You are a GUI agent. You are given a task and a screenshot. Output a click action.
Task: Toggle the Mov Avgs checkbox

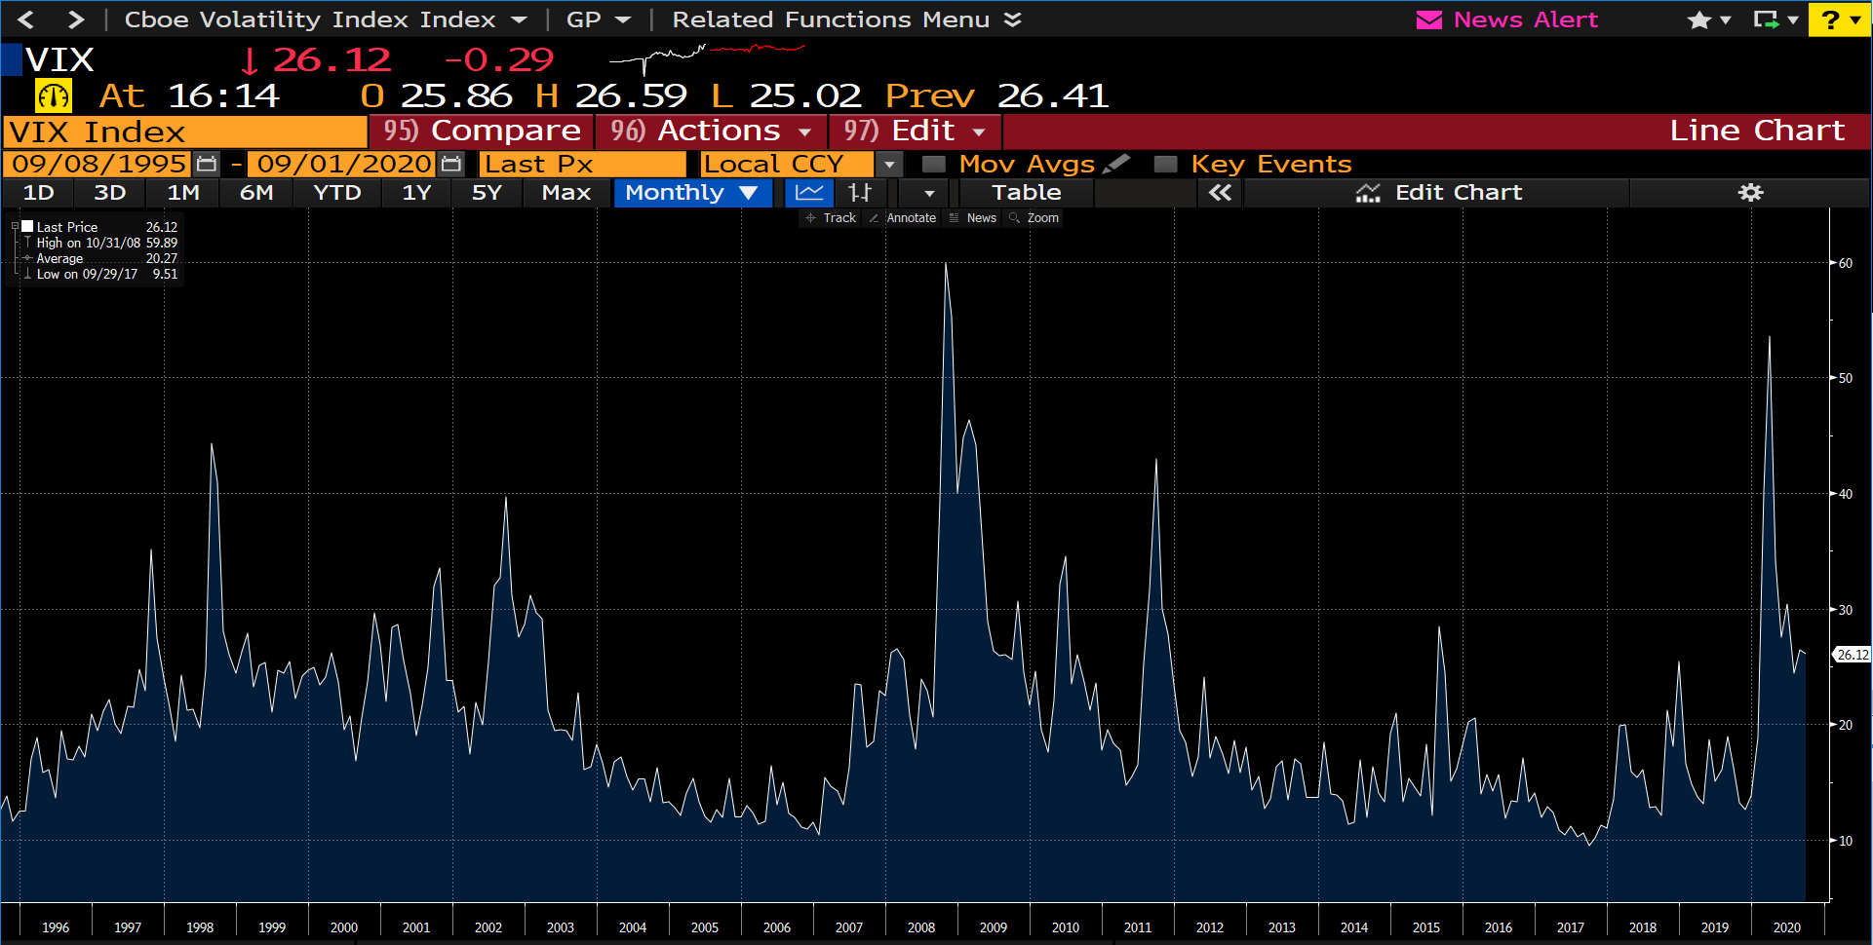click(934, 164)
